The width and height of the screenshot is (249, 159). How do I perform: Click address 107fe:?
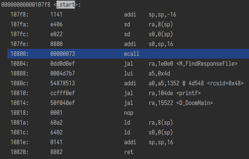(20, 44)
